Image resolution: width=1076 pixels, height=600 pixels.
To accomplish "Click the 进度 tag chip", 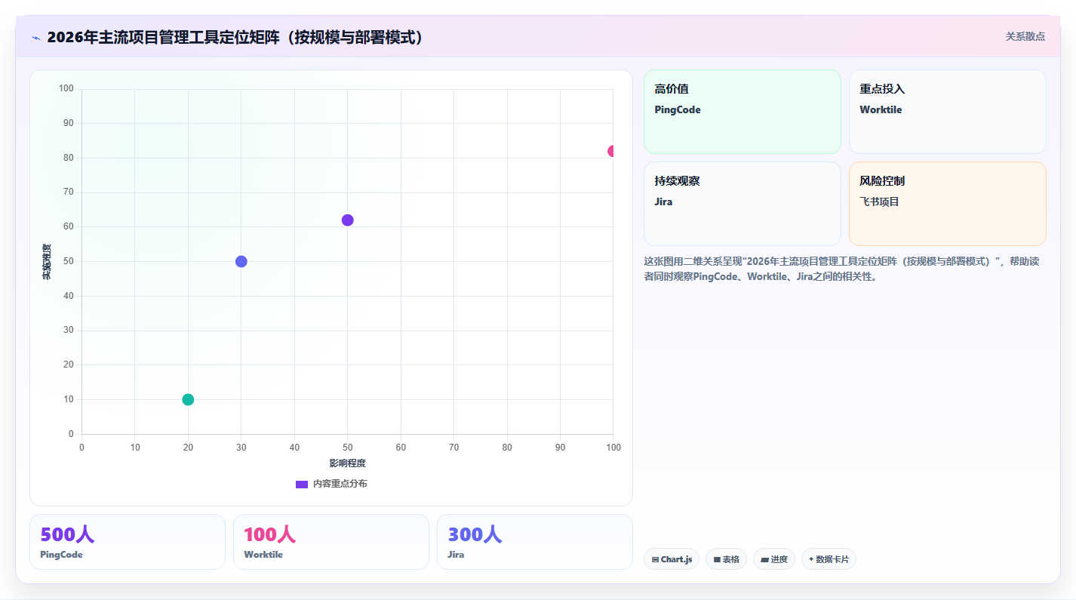I will [774, 559].
